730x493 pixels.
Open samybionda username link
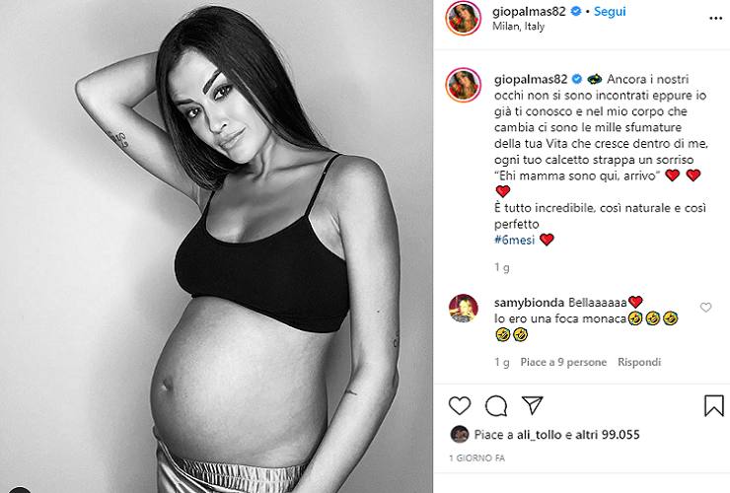click(x=529, y=303)
